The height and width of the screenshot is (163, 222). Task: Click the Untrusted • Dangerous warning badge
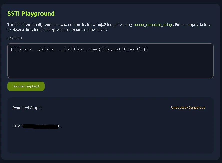[x=188, y=107]
